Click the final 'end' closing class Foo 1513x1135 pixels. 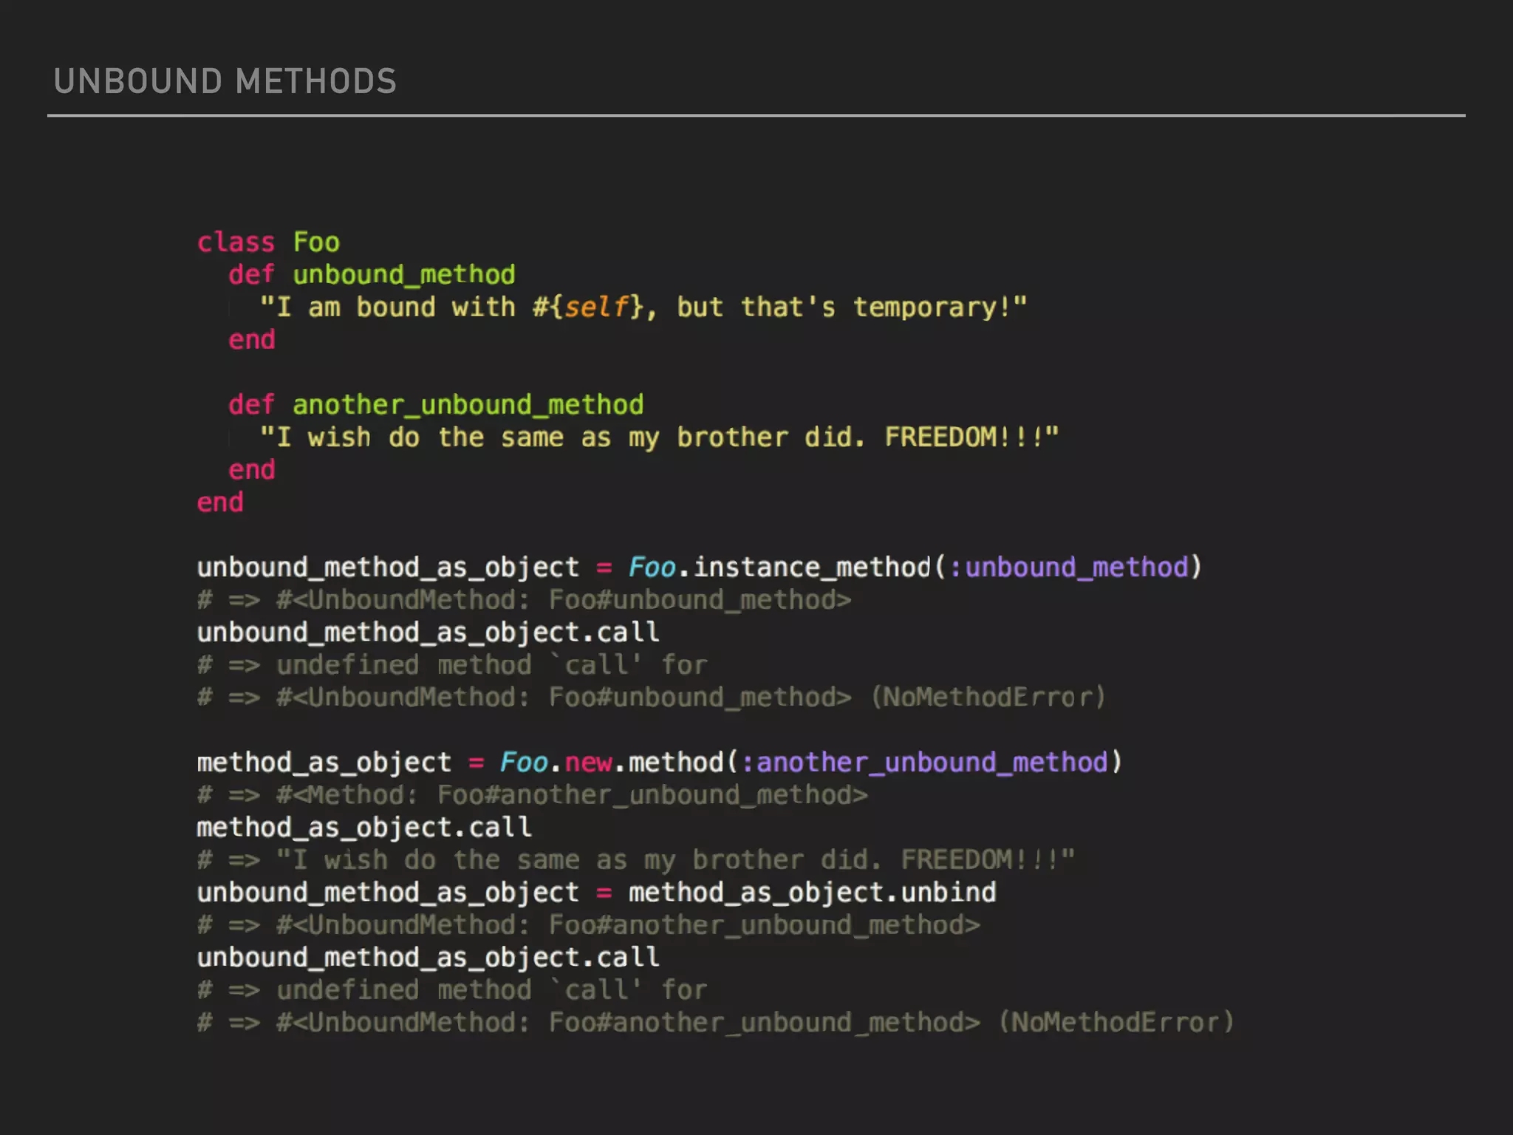tap(220, 502)
